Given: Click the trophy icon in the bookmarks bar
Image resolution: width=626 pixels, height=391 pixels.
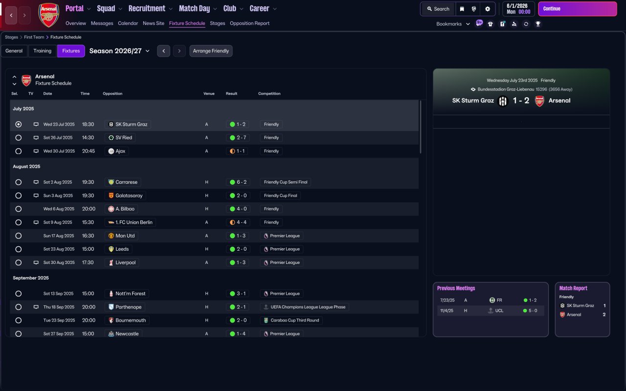Looking at the screenshot, I should click(538, 24).
